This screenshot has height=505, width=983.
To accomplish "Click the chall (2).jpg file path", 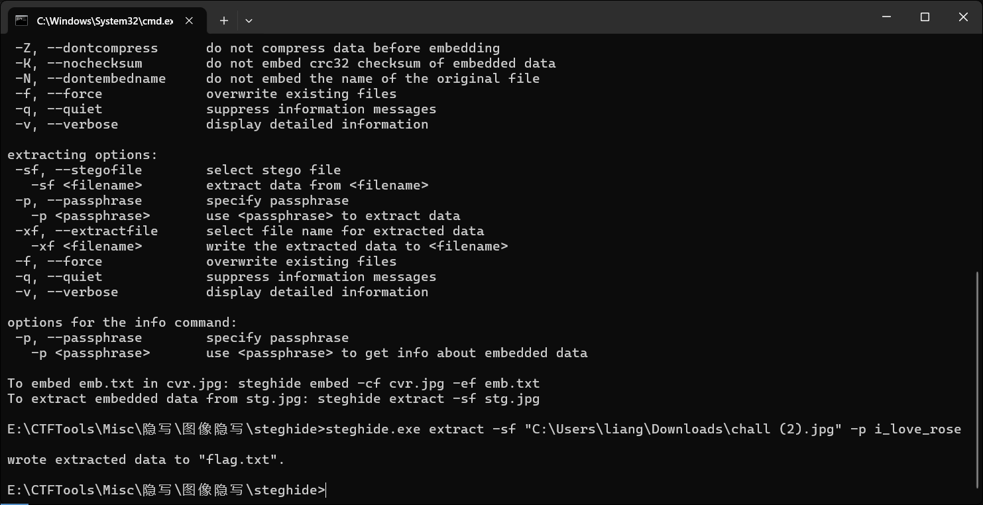I will tap(683, 429).
